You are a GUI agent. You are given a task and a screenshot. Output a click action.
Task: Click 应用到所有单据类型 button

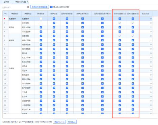tap(39, 7)
